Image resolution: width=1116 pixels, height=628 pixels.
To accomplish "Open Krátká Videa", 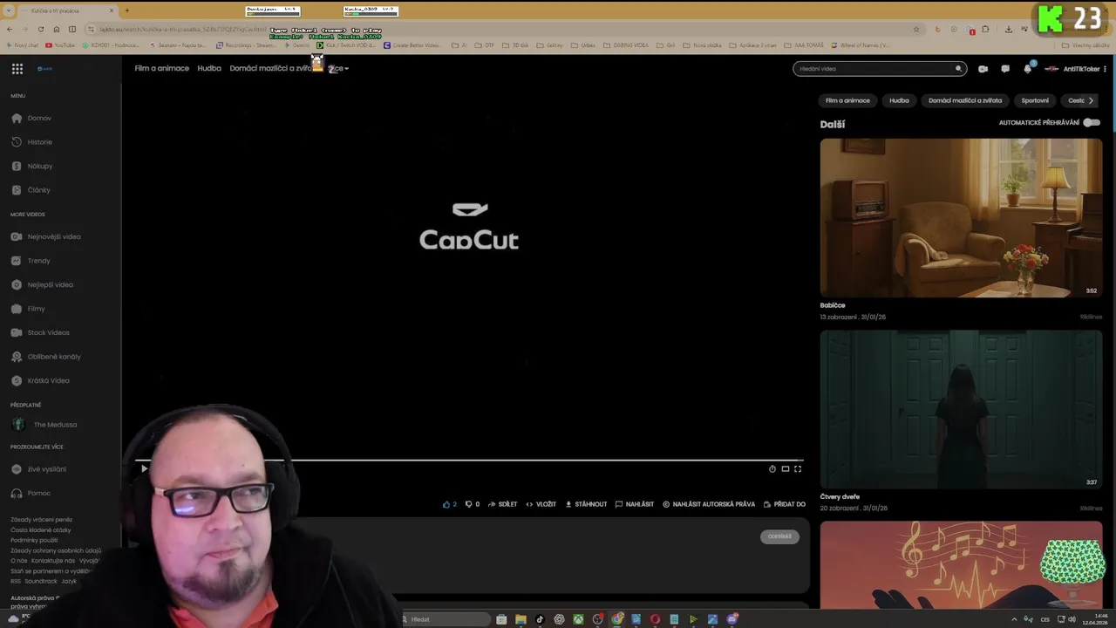I will coord(41,380).
